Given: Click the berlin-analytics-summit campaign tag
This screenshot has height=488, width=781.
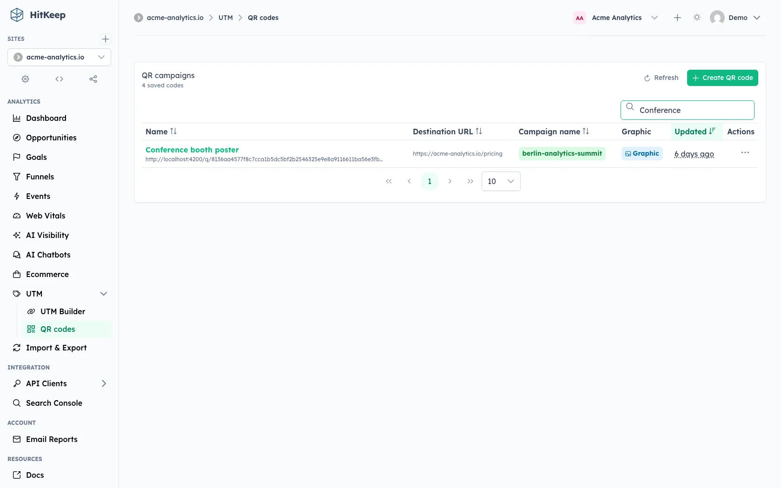Looking at the screenshot, I should point(562,153).
